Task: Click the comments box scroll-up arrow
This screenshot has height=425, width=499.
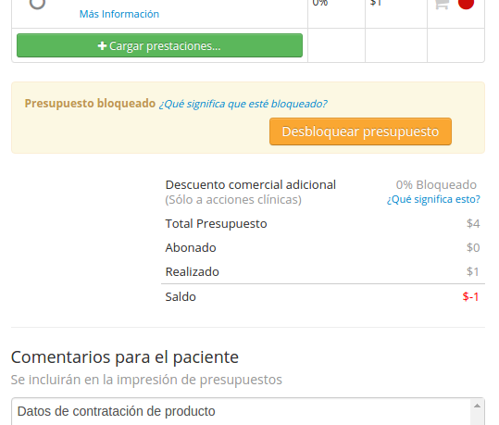Action: pos(477,406)
